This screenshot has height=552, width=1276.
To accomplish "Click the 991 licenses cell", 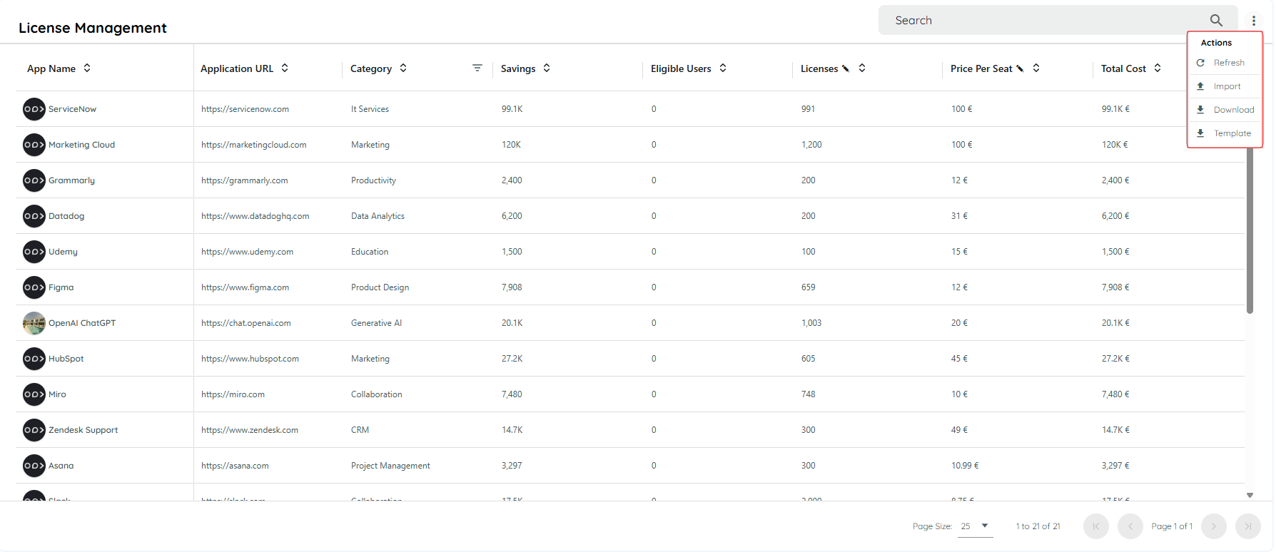I will click(x=808, y=109).
